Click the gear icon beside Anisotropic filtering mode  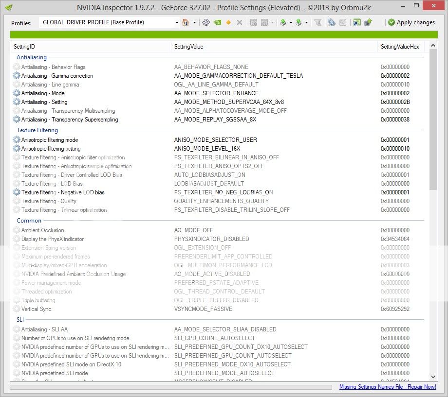click(x=17, y=140)
